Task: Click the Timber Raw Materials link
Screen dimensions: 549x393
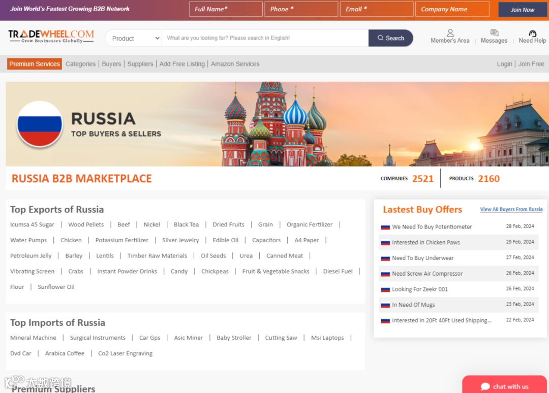Action: click(x=157, y=255)
